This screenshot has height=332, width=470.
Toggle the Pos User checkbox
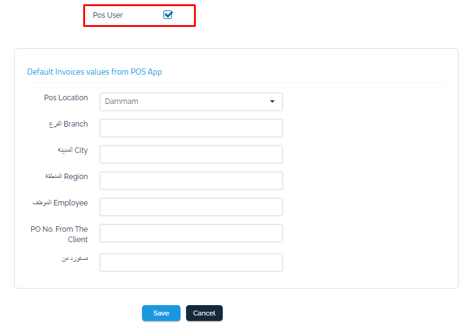pyautogui.click(x=168, y=15)
